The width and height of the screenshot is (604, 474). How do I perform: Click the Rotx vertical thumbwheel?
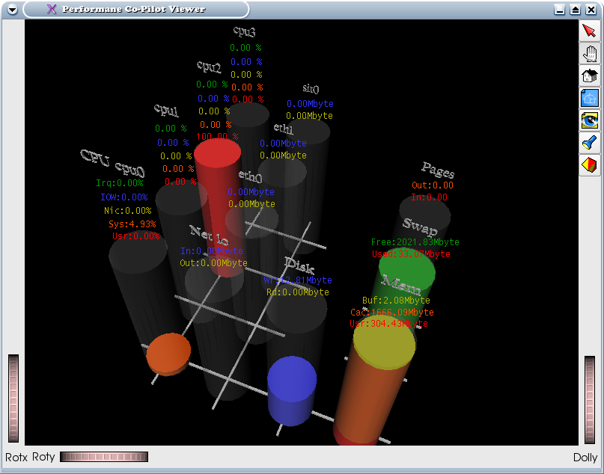(x=13, y=398)
